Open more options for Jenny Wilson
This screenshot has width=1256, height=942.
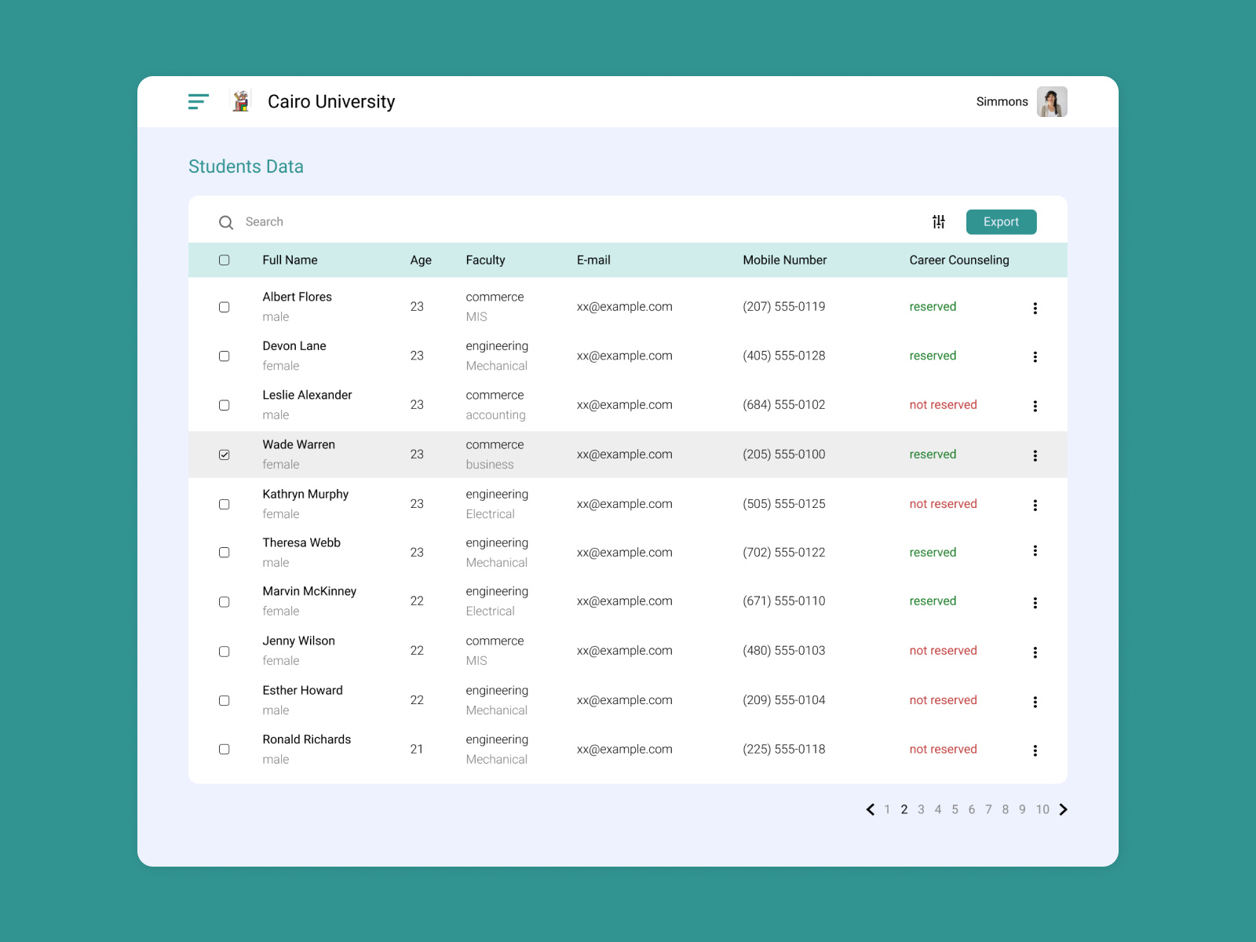(1035, 652)
